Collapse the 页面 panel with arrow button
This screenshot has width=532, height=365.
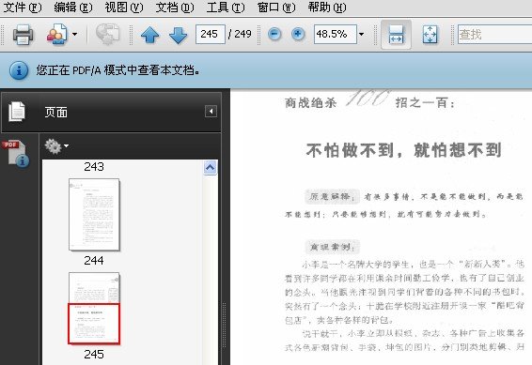[x=211, y=111]
